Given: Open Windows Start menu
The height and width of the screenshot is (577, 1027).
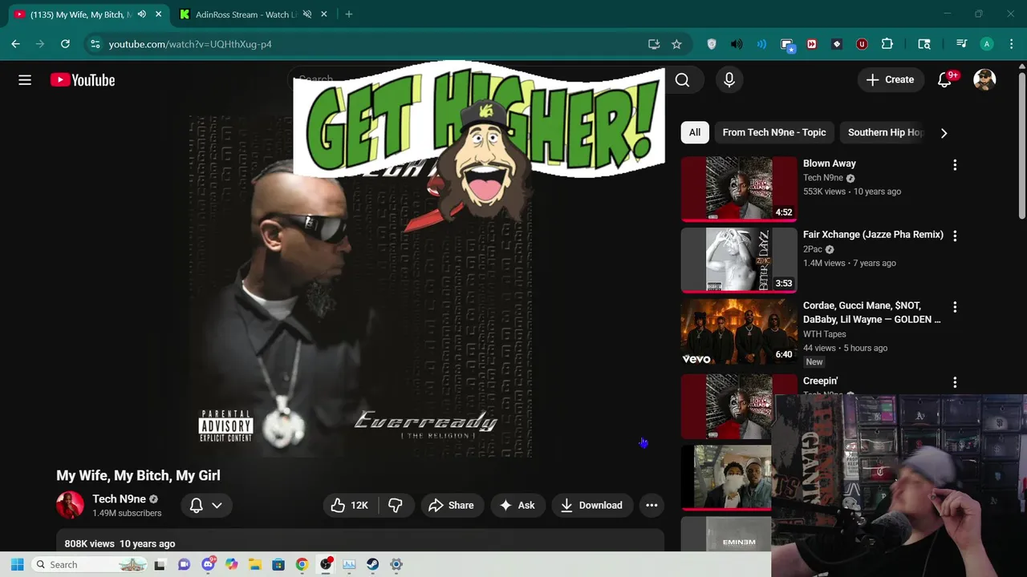Looking at the screenshot, I should pos(17,565).
